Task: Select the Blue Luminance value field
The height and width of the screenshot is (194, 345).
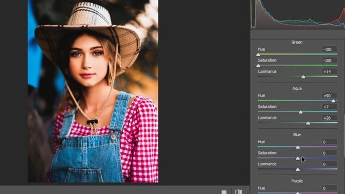Action: coord(329,164)
